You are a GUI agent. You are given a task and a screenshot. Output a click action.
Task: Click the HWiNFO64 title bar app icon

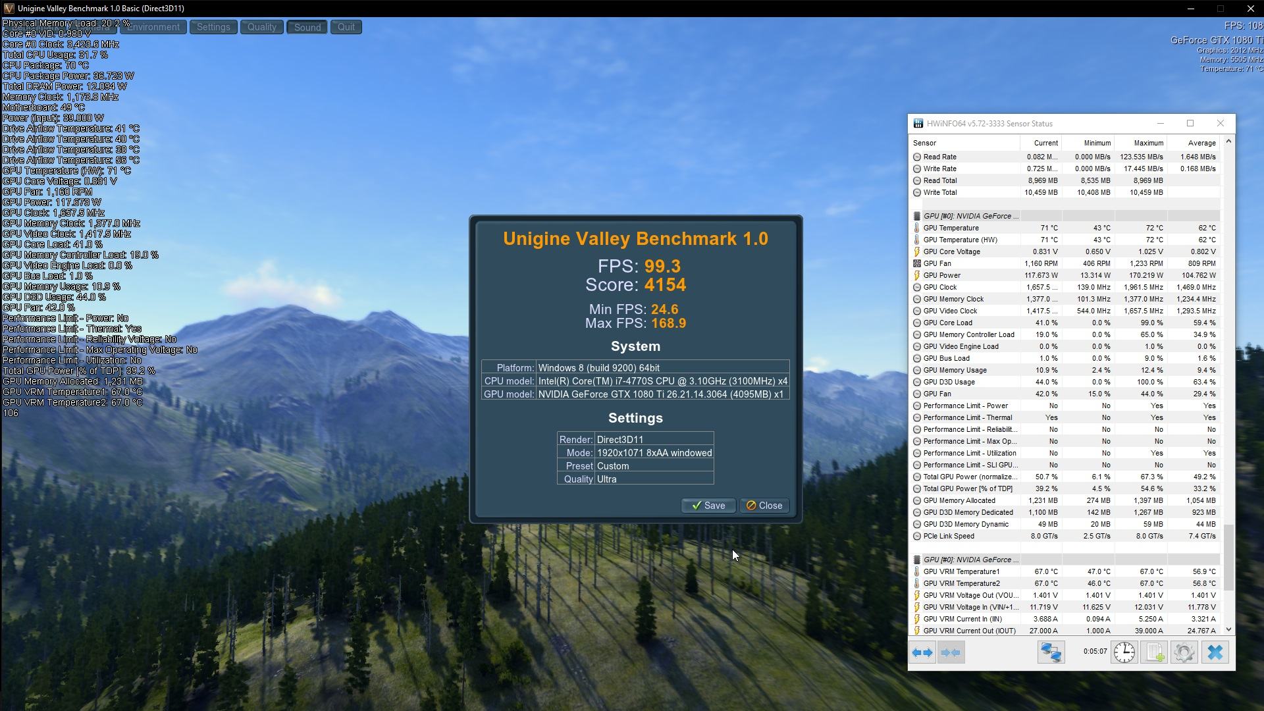918,124
